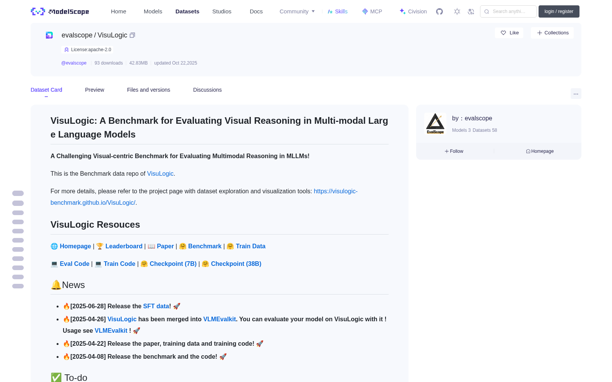Open the Eval Code link

[x=75, y=264]
